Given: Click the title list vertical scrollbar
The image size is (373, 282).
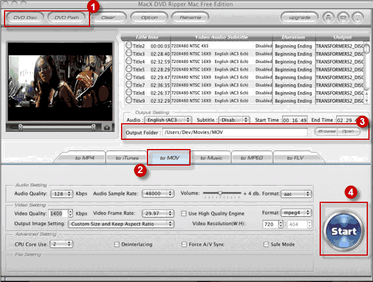Looking at the screenshot, I should [367, 72].
